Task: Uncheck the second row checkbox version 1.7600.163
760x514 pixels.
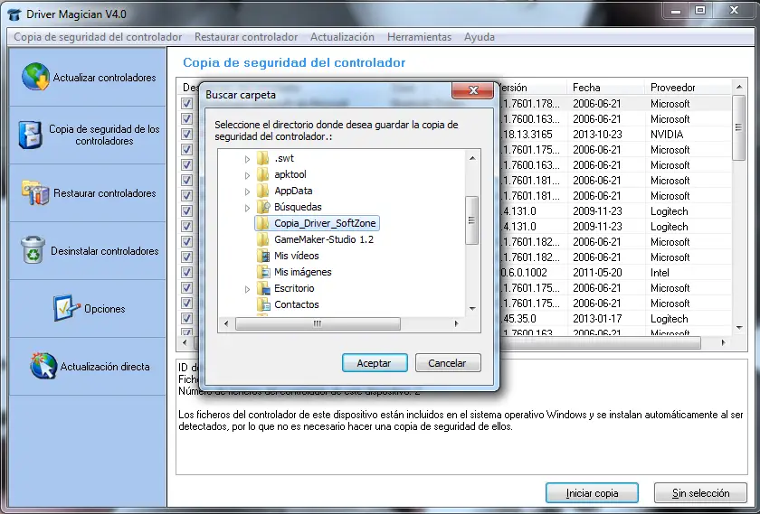Action: click(186, 118)
